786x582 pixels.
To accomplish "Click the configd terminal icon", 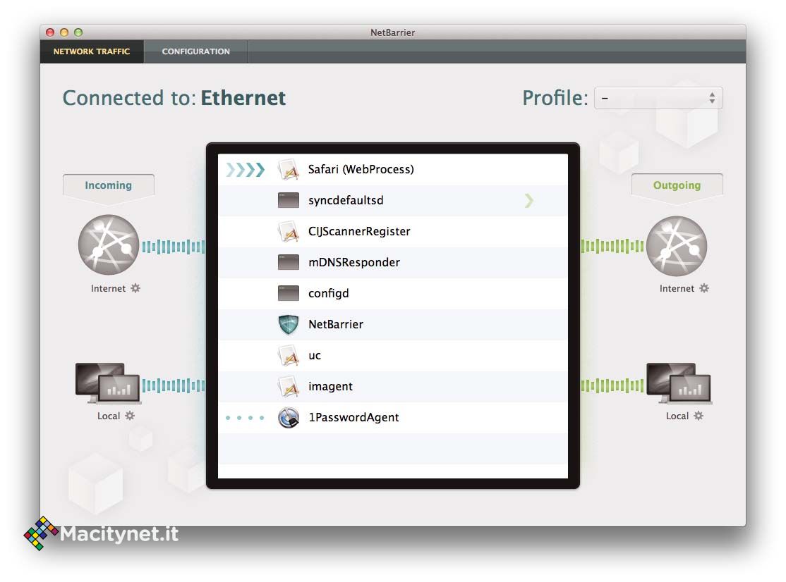I will (289, 293).
